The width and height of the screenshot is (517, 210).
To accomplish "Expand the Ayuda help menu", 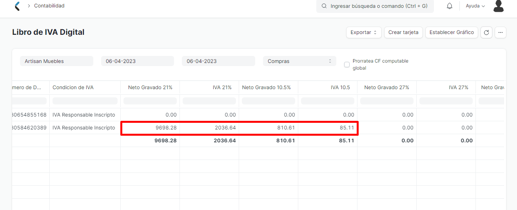I will (x=475, y=6).
